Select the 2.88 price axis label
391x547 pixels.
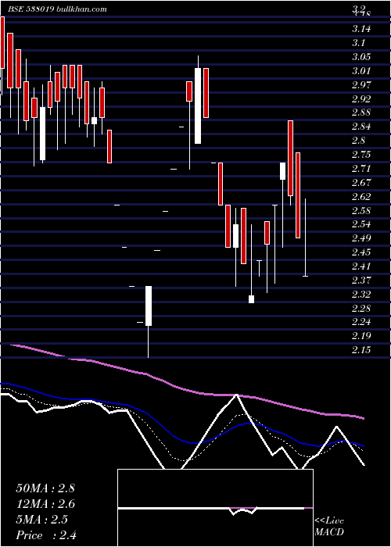point(361,113)
